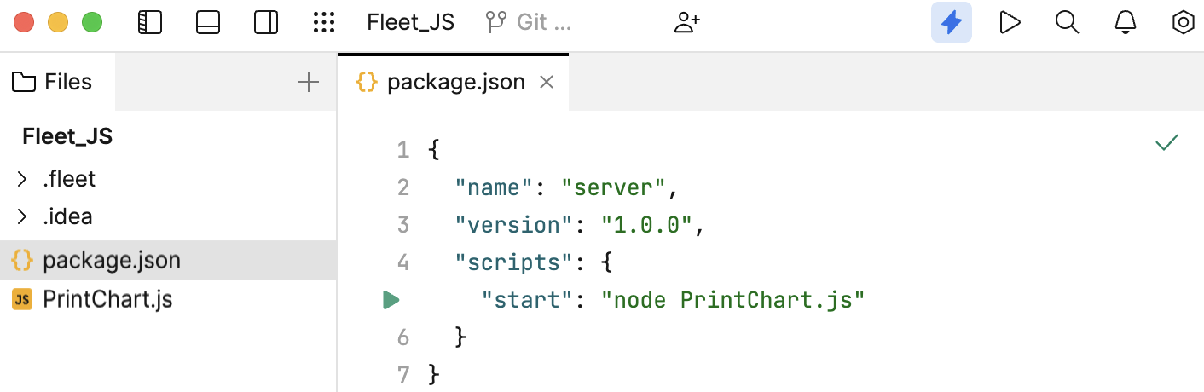The height and width of the screenshot is (392, 1204).
Task: Run the start script gutter icon
Action: point(391,300)
